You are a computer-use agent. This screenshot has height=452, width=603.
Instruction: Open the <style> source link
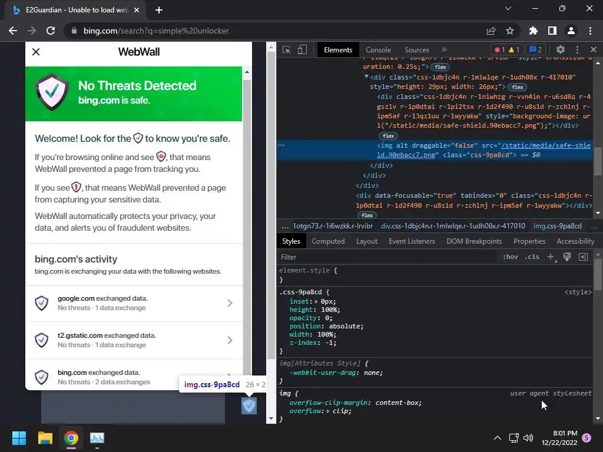(x=578, y=292)
